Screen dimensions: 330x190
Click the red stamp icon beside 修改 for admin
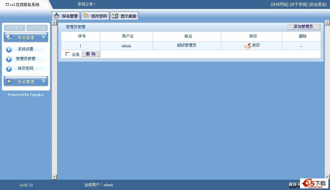pos(247,46)
